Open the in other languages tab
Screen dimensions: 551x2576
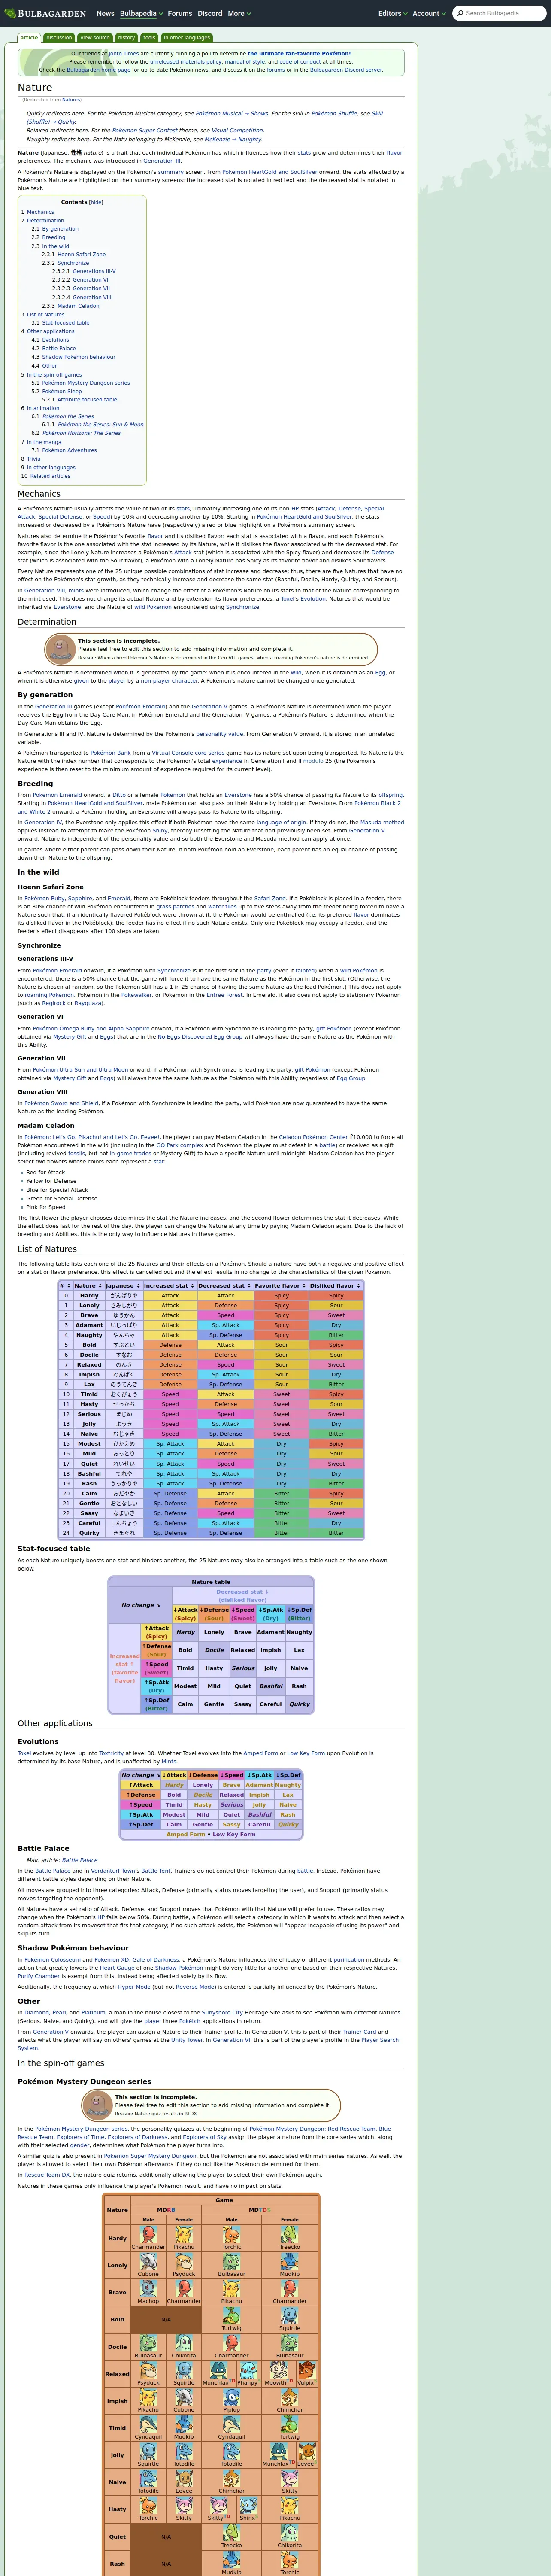click(187, 38)
